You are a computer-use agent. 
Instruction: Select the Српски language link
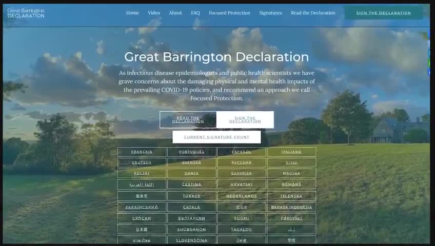142,218
